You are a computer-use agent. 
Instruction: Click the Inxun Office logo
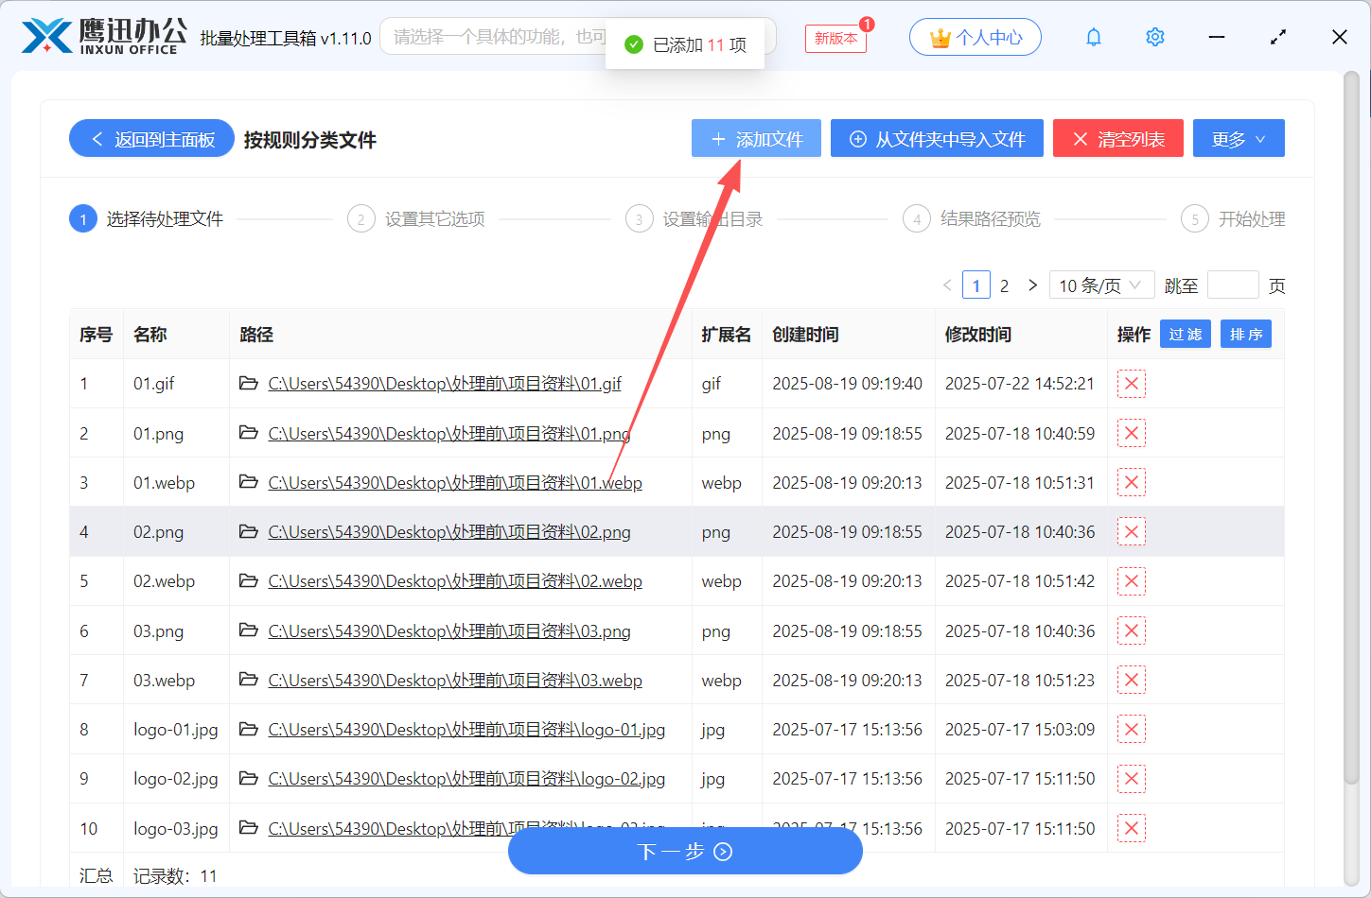(x=104, y=37)
